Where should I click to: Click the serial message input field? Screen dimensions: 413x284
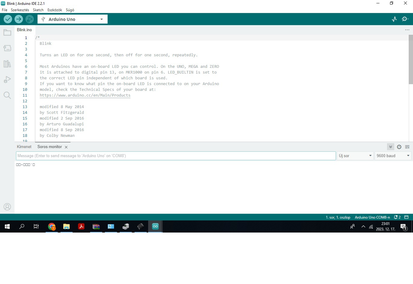click(x=176, y=156)
